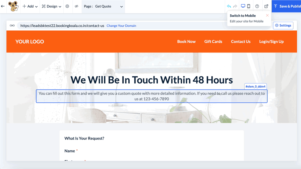Viewport: 301px width, 169px height.
Task: Click the redo arrow
Action: pos(235,6)
